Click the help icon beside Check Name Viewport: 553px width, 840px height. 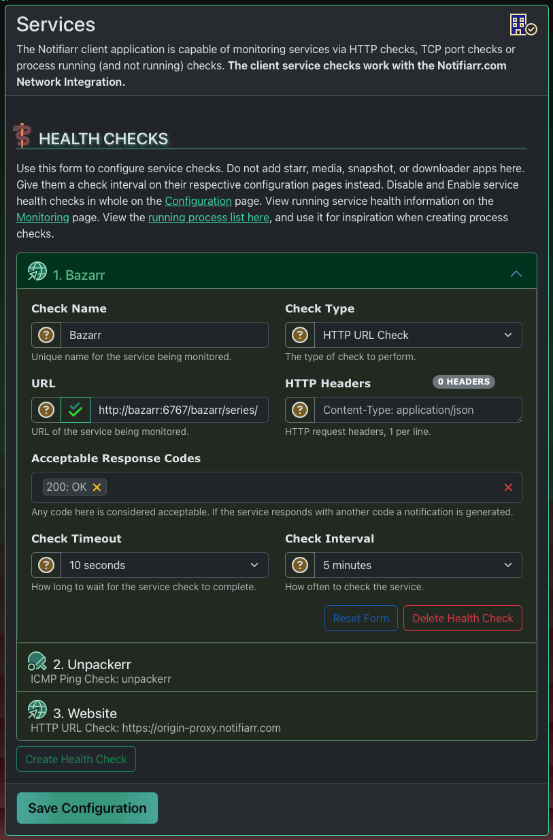46,335
